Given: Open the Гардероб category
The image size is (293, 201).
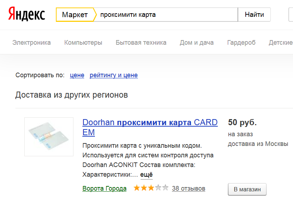Looking at the screenshot, I should (x=241, y=43).
